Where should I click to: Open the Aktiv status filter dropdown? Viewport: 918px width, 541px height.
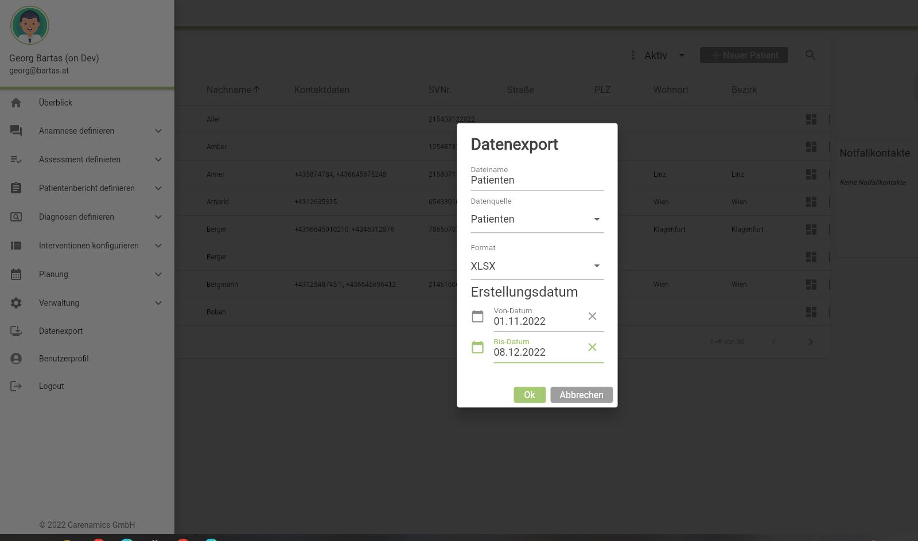point(664,56)
